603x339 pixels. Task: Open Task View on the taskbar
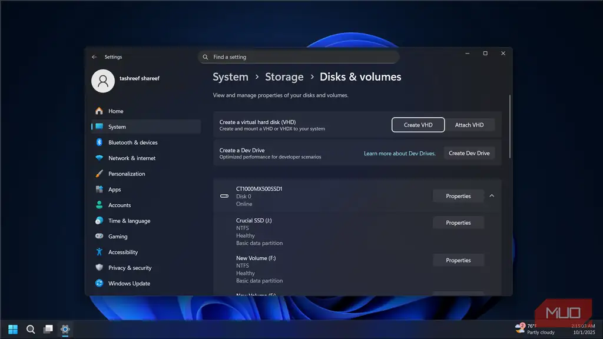click(x=48, y=330)
